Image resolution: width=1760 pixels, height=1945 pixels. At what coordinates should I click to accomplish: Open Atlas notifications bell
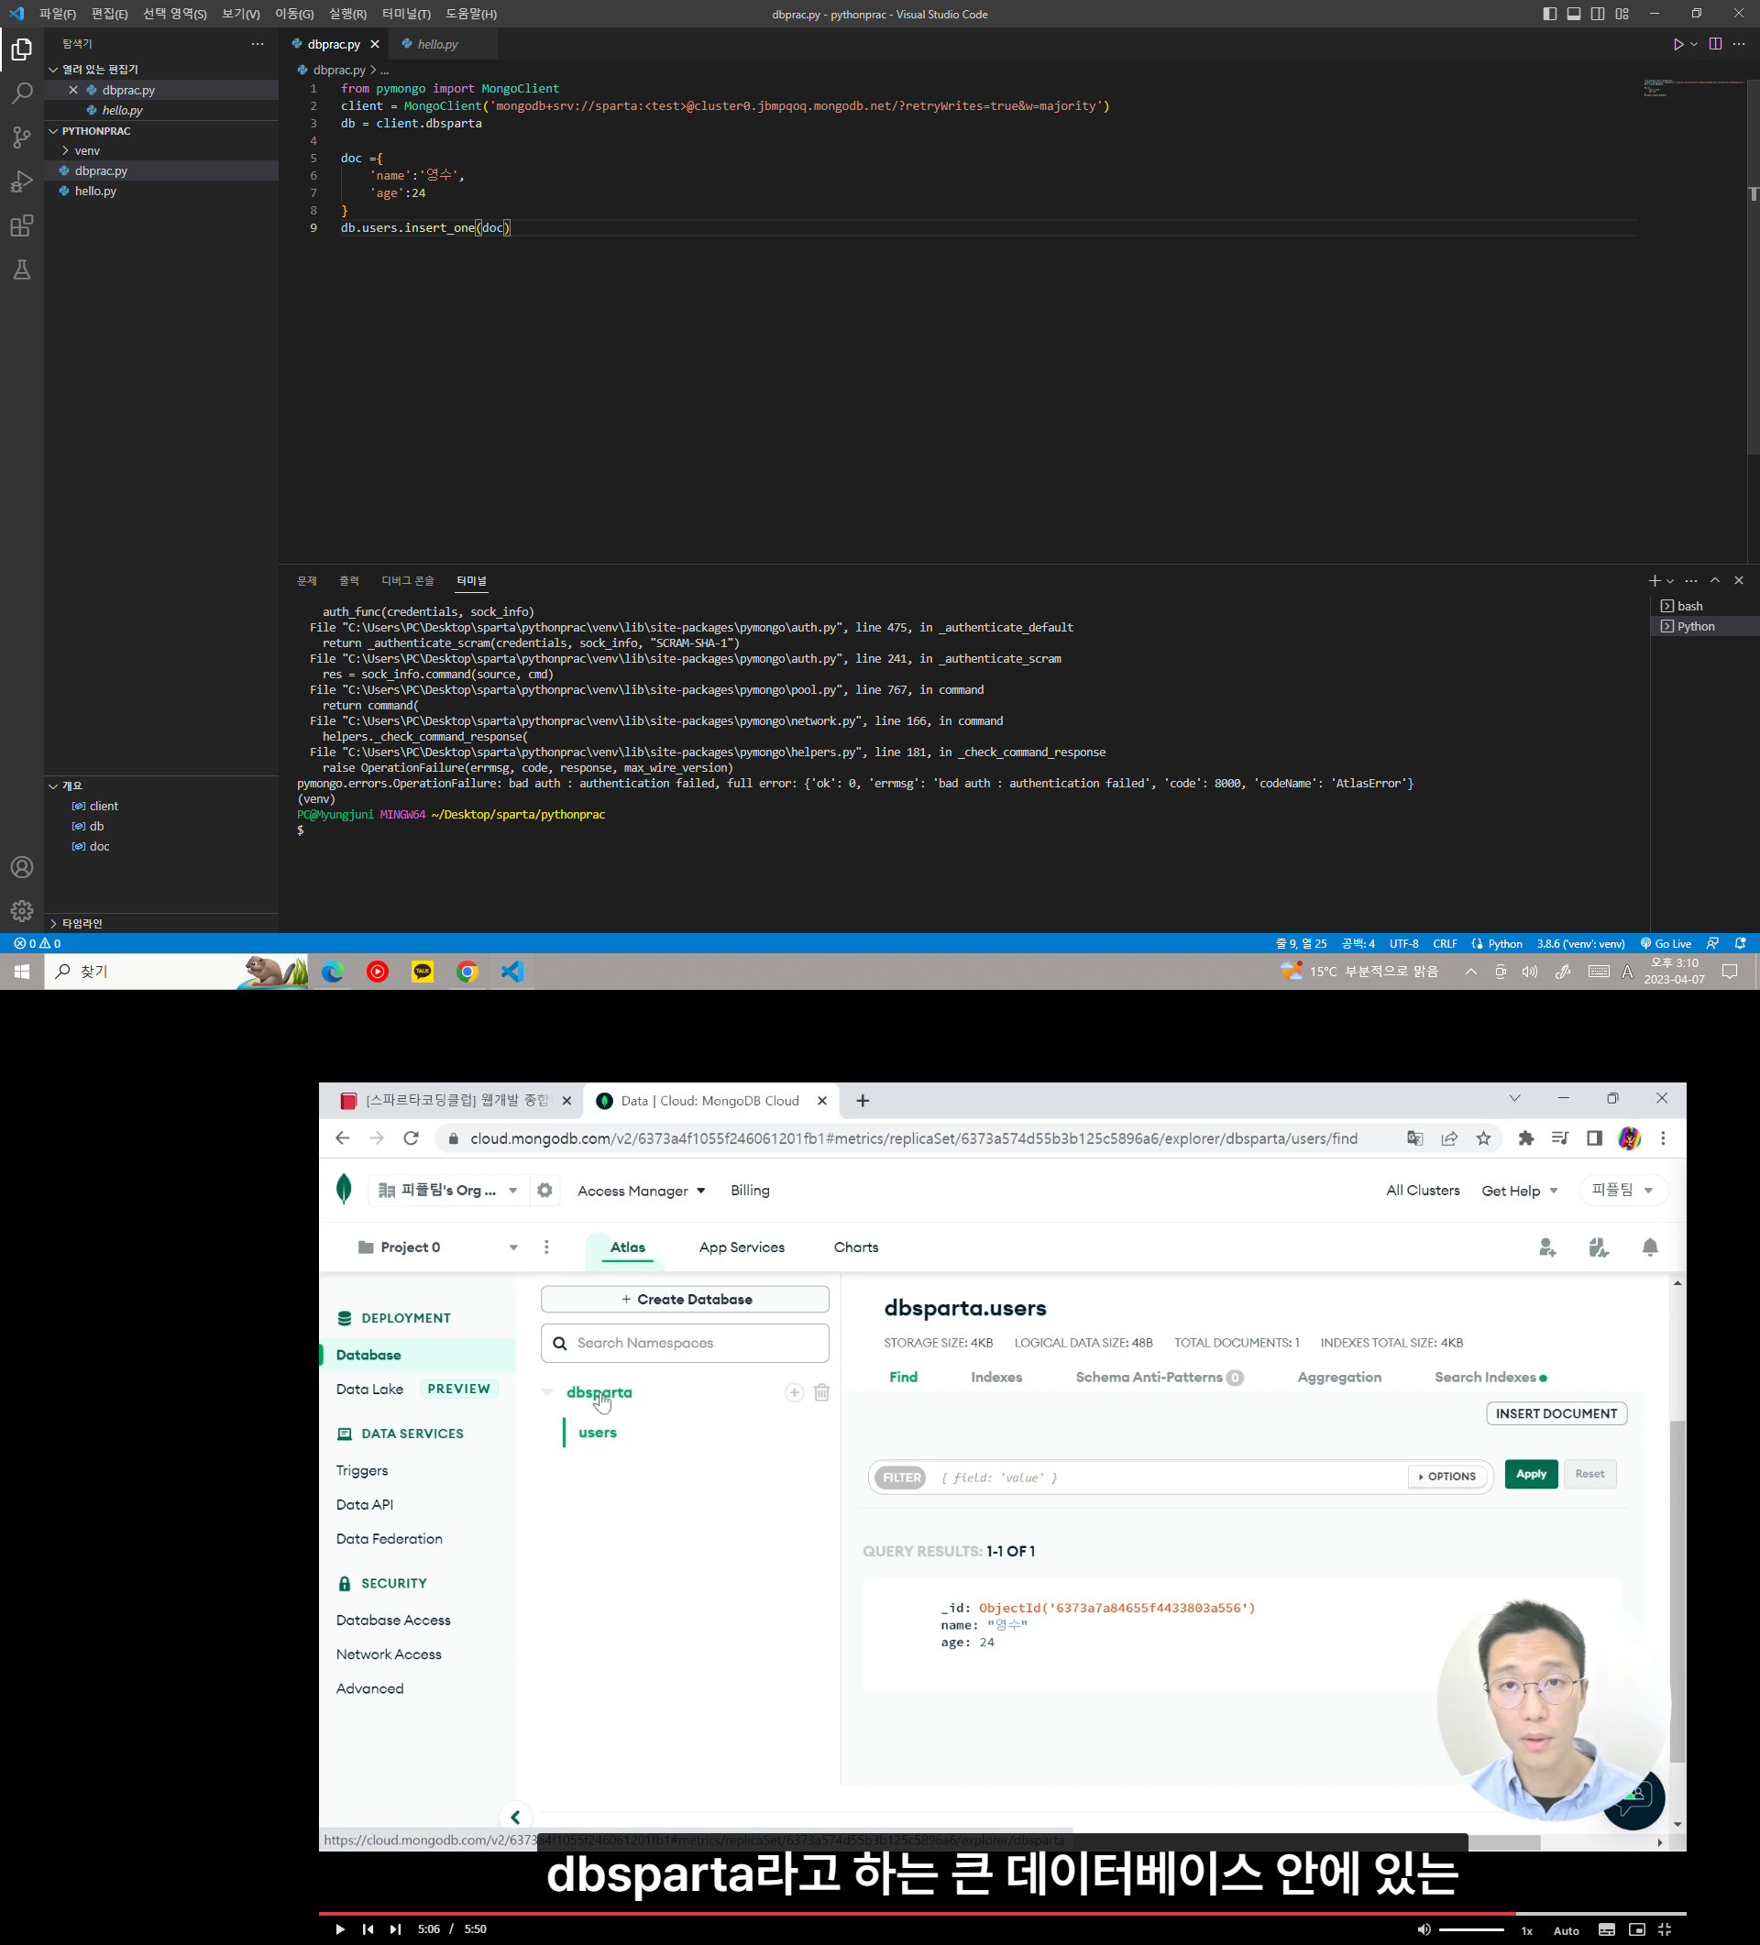(x=1650, y=1247)
